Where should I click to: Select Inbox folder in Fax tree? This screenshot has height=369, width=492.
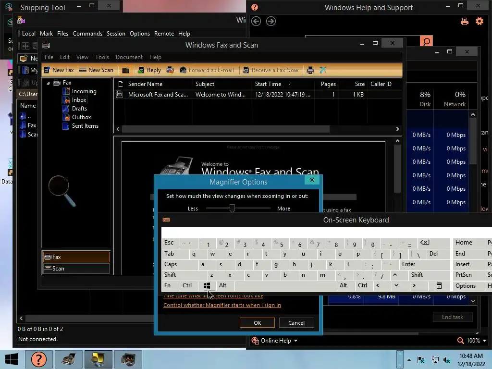(x=74, y=100)
